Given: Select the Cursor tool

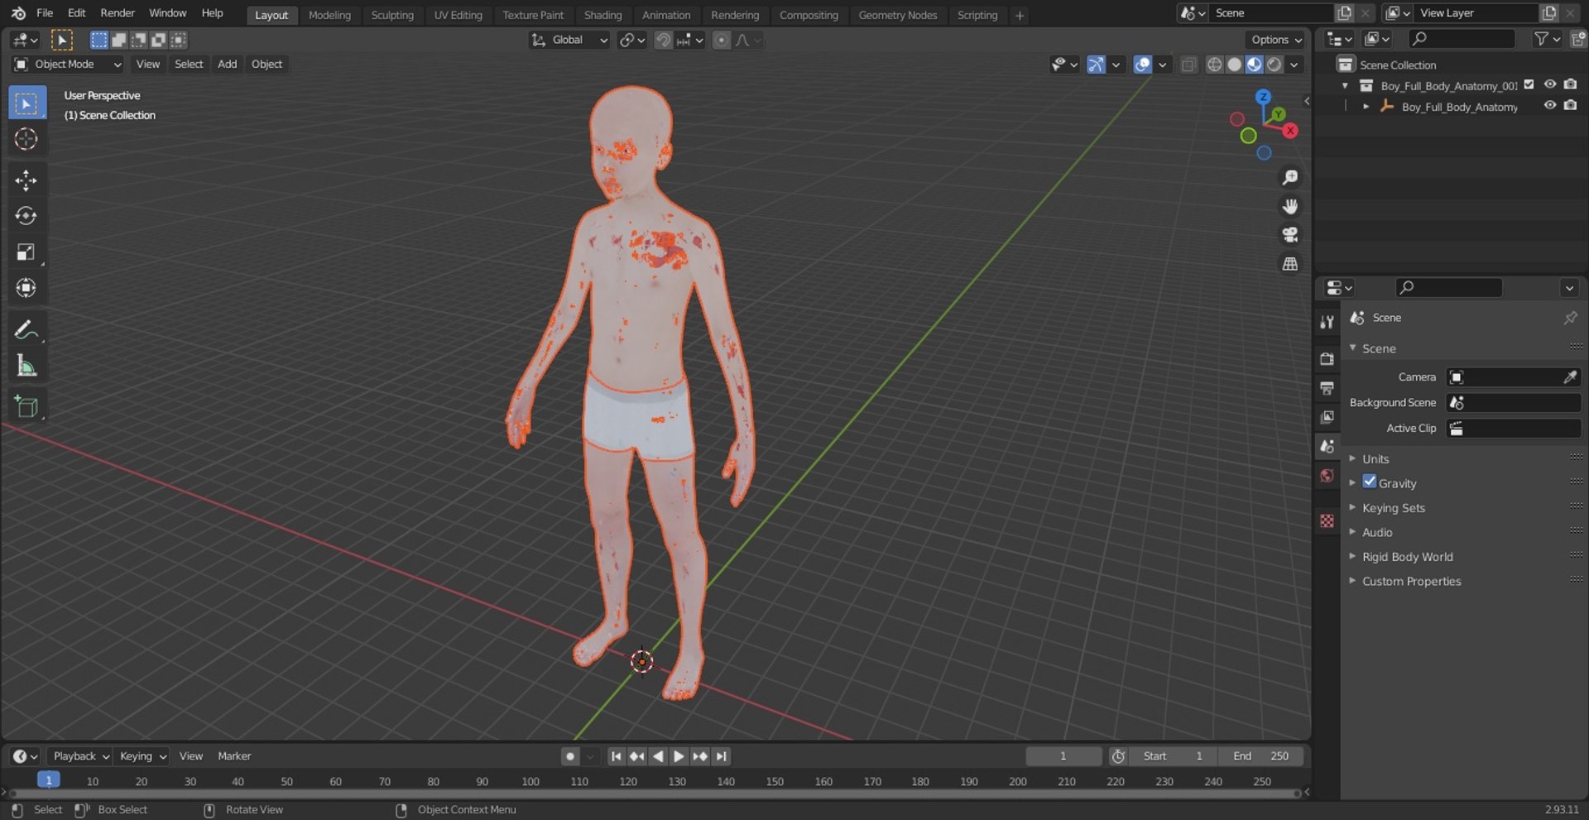Looking at the screenshot, I should click(x=26, y=139).
